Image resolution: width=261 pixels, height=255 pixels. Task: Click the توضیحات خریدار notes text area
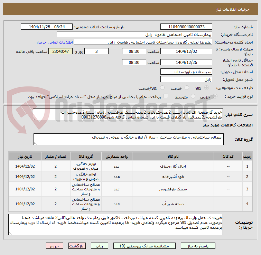[115, 225]
